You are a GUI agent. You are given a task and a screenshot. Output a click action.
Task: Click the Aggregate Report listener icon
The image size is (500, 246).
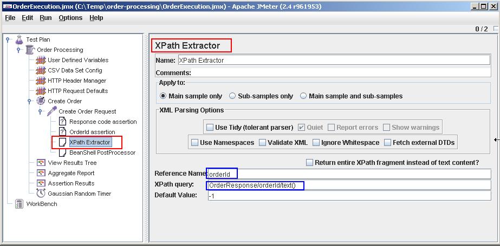tap(41, 173)
